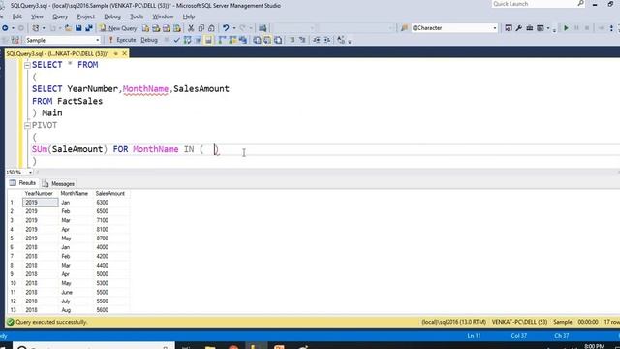Screen dimensions: 620x349
Task: Open the Navigate Backward dropdown arrow
Action: [x=13, y=28]
